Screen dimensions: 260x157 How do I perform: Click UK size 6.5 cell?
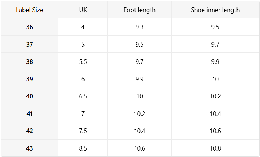pos(83,96)
